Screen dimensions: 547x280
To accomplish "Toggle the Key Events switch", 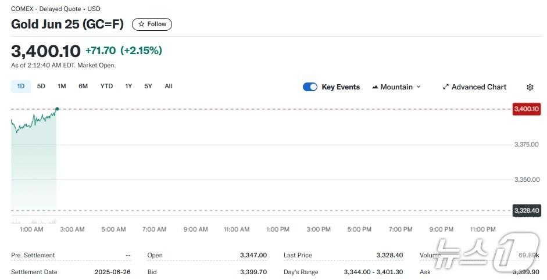I will [310, 87].
